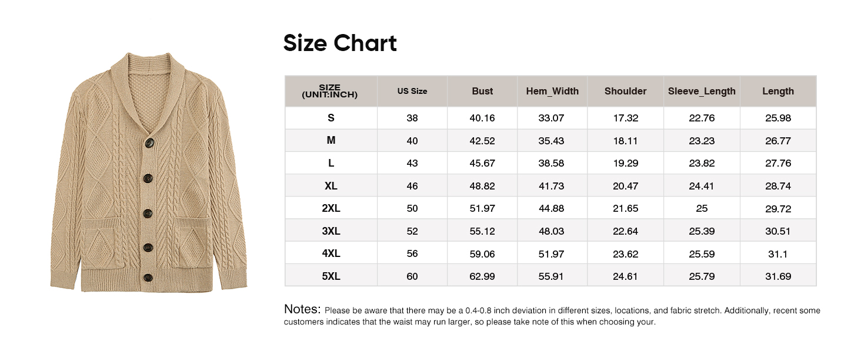
Task: Select the US size 46 cell
Action: coord(412,186)
